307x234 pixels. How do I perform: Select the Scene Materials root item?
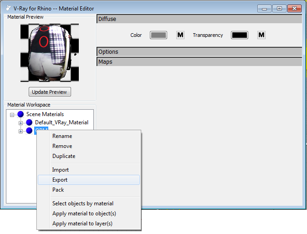point(45,114)
